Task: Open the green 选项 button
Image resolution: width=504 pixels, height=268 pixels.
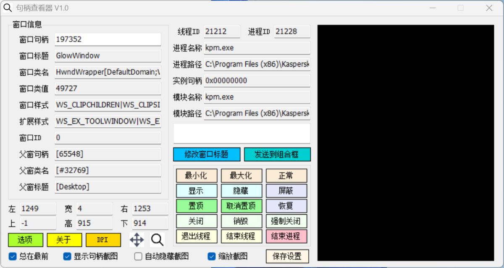Action: [26, 240]
